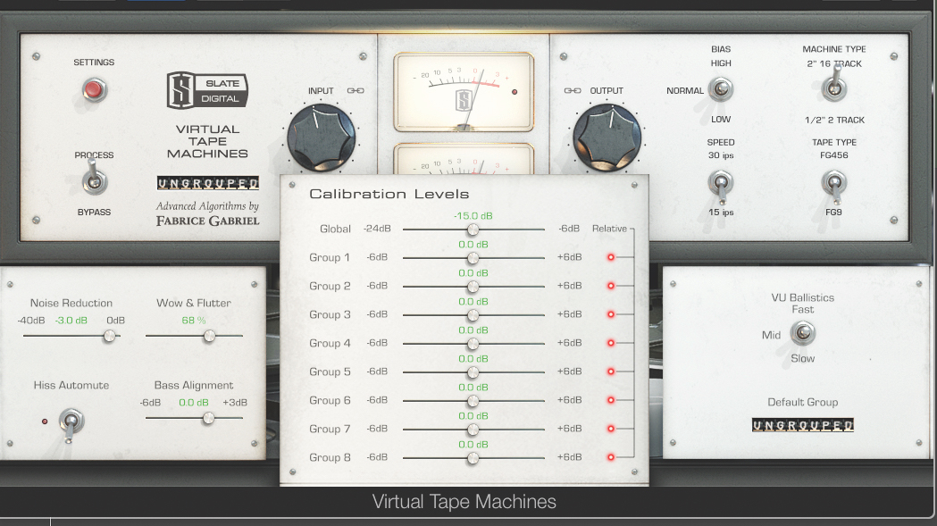Image resolution: width=937 pixels, height=526 pixels.
Task: Click the red SETTINGS button
Action: (94, 89)
